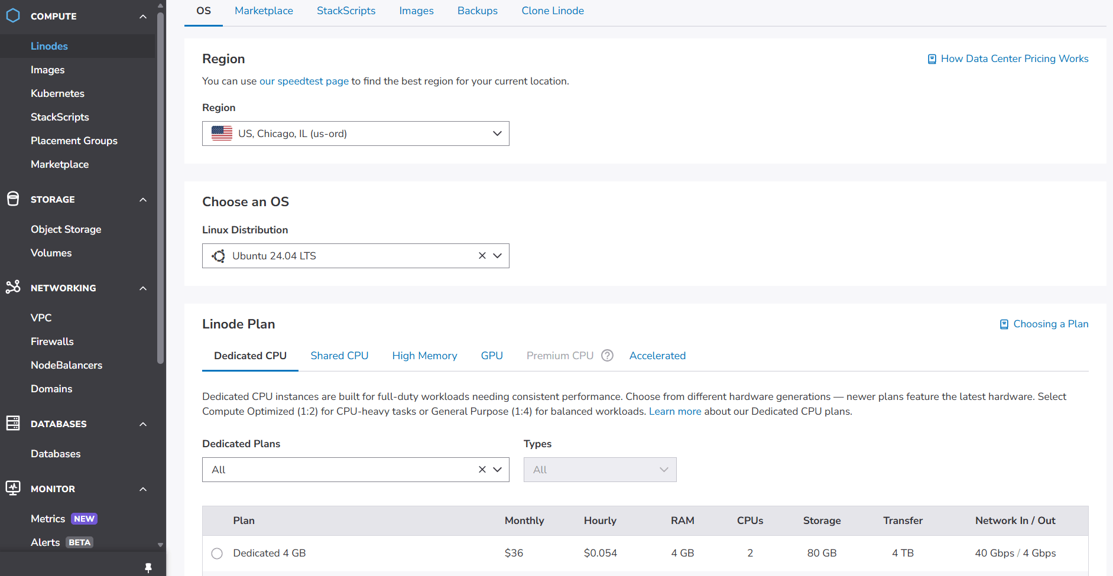Collapse the Storage sidebar section
The width and height of the screenshot is (1113, 576).
pyautogui.click(x=143, y=200)
